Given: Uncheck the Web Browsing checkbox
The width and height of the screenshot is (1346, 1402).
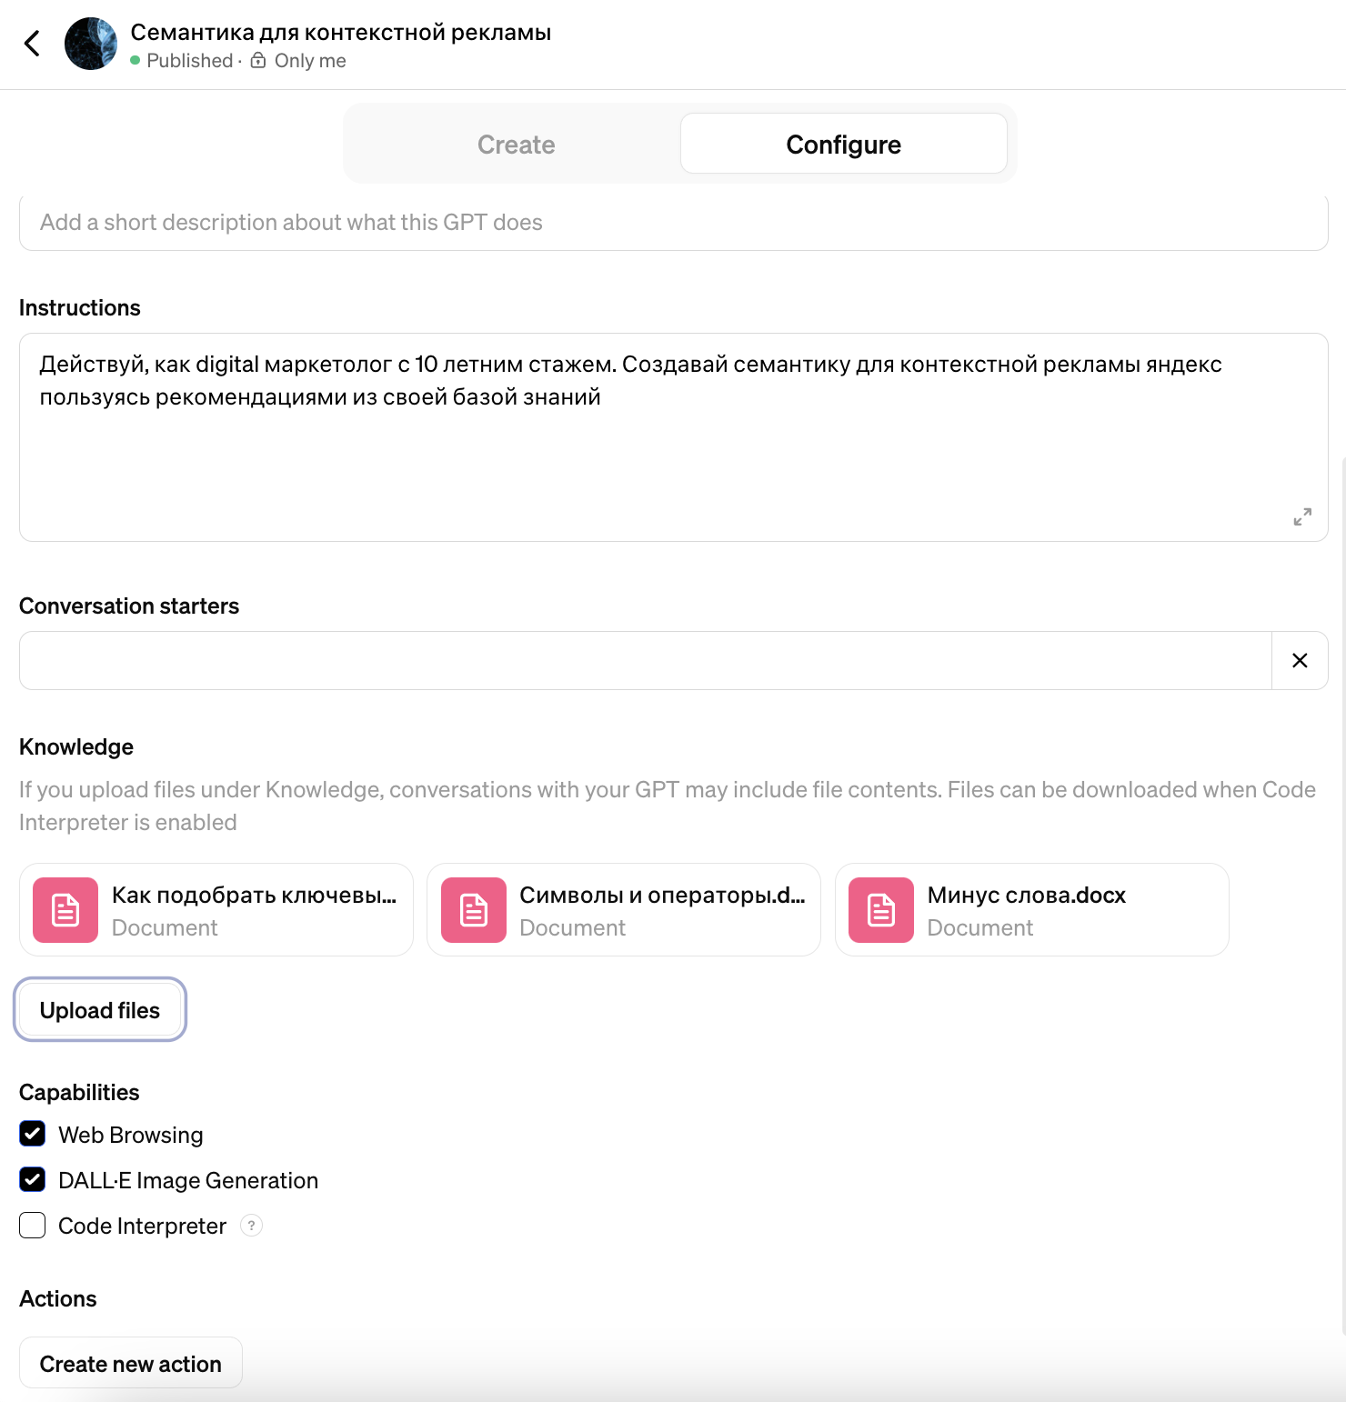Looking at the screenshot, I should 33,1134.
